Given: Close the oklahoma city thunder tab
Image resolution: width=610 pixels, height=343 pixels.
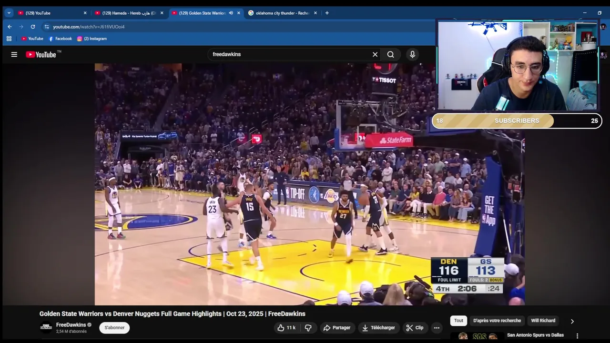Looking at the screenshot, I should tap(315, 13).
